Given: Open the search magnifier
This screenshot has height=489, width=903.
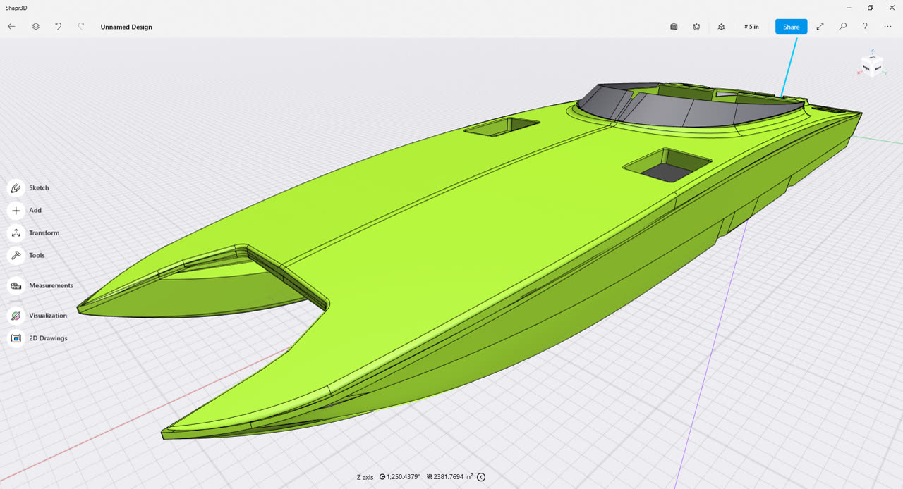Looking at the screenshot, I should point(842,26).
